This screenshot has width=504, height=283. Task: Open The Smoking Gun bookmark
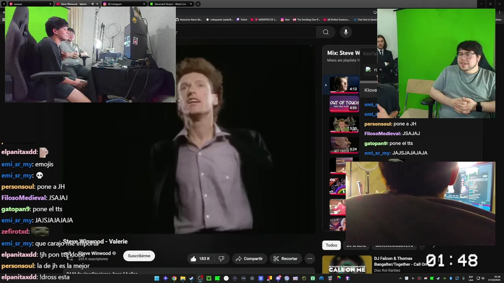pos(306,20)
